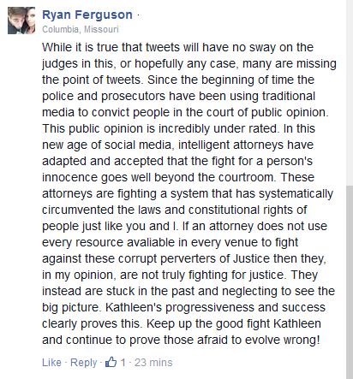View who liked via the count 1
This screenshot has height=379, width=353.
[x=123, y=363]
